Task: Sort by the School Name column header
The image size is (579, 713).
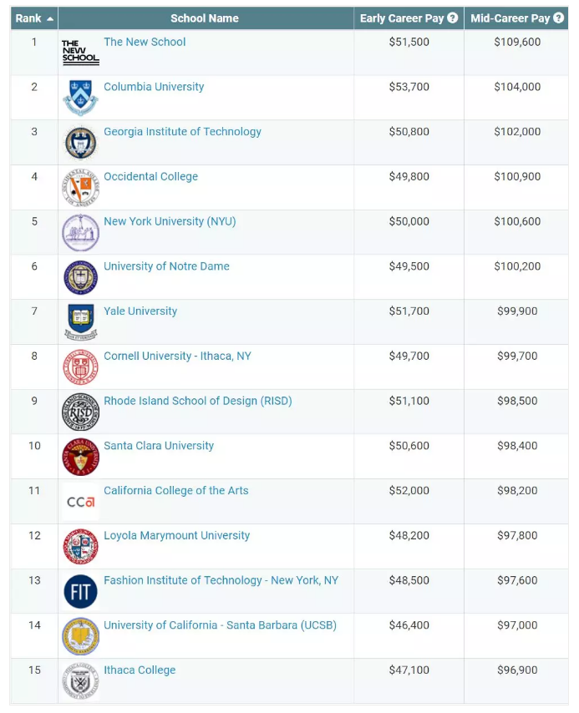Action: (x=206, y=18)
